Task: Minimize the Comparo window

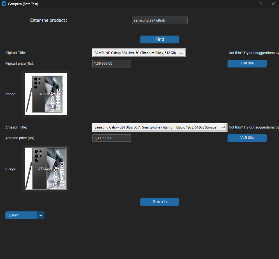Action: (247, 4)
